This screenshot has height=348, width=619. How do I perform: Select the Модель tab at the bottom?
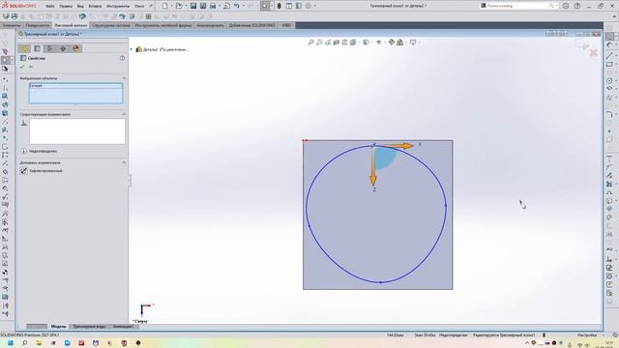coord(58,327)
